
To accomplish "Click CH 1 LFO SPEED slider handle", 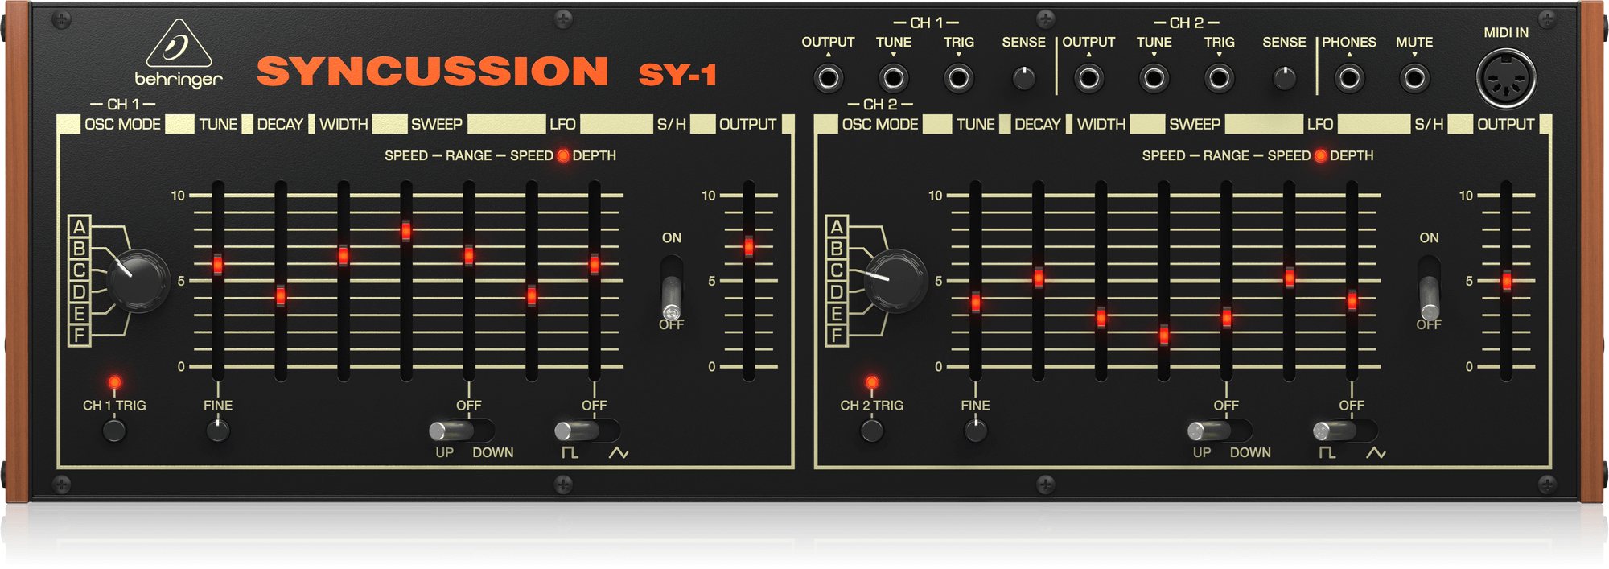I will (x=532, y=295).
